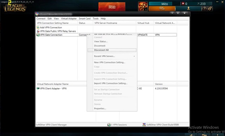This screenshot has width=225, height=136.
Task: Open the profile silhouette icon tab
Action: click(x=188, y=8)
